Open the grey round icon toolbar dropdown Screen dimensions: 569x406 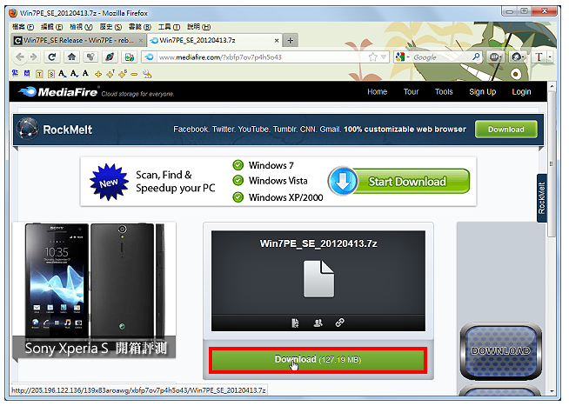click(502, 57)
